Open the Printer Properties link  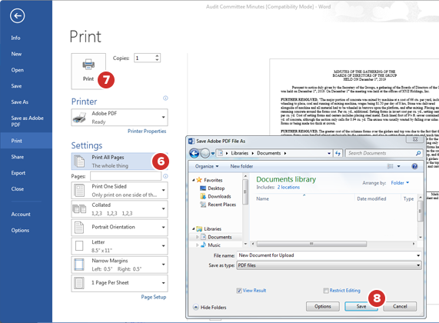coord(147,131)
